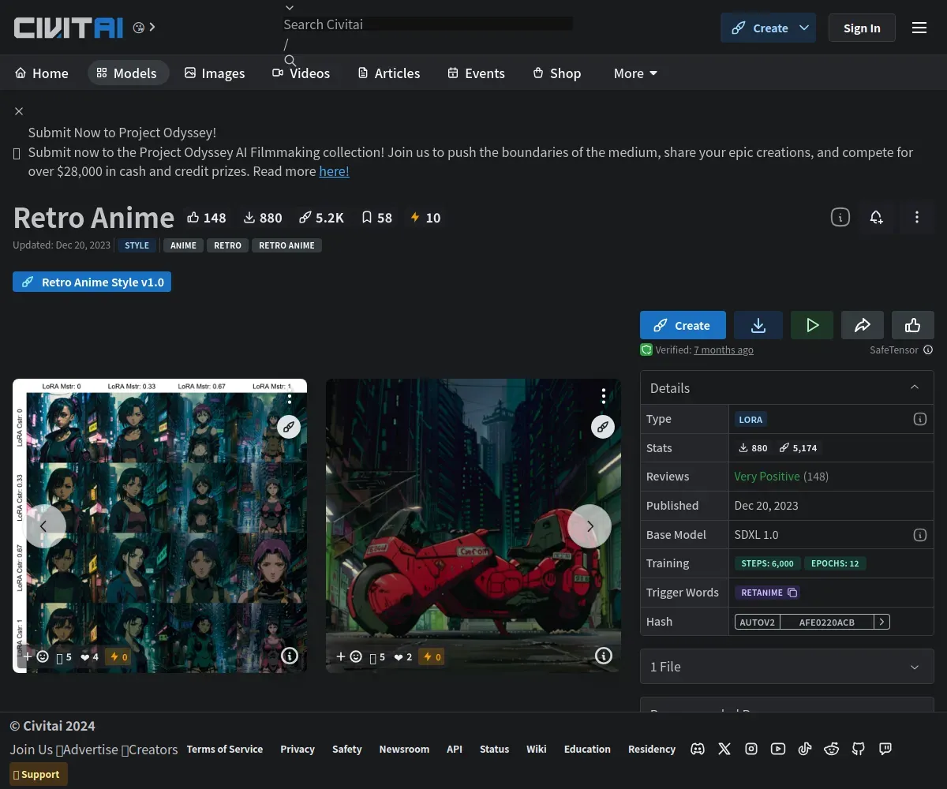Select the Models tab
The width and height of the screenshot is (947, 789).
(128, 73)
